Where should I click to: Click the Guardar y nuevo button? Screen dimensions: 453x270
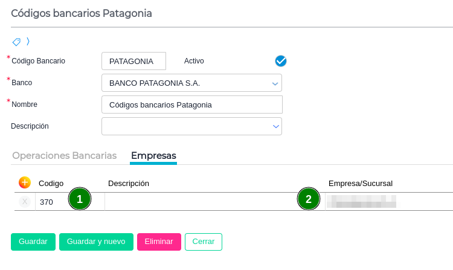[96, 241]
